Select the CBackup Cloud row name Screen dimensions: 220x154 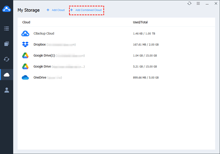pyautogui.click(x=44, y=33)
